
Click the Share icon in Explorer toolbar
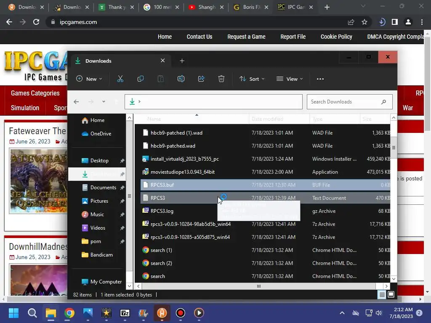pyautogui.click(x=201, y=79)
